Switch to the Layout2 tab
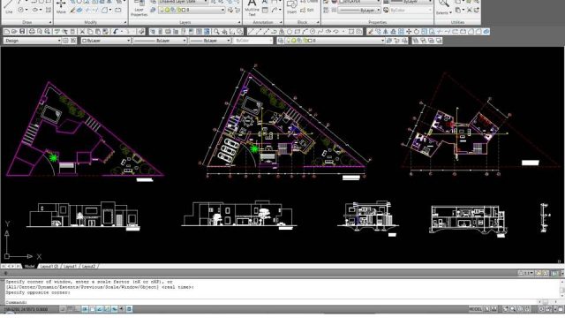 point(88,267)
